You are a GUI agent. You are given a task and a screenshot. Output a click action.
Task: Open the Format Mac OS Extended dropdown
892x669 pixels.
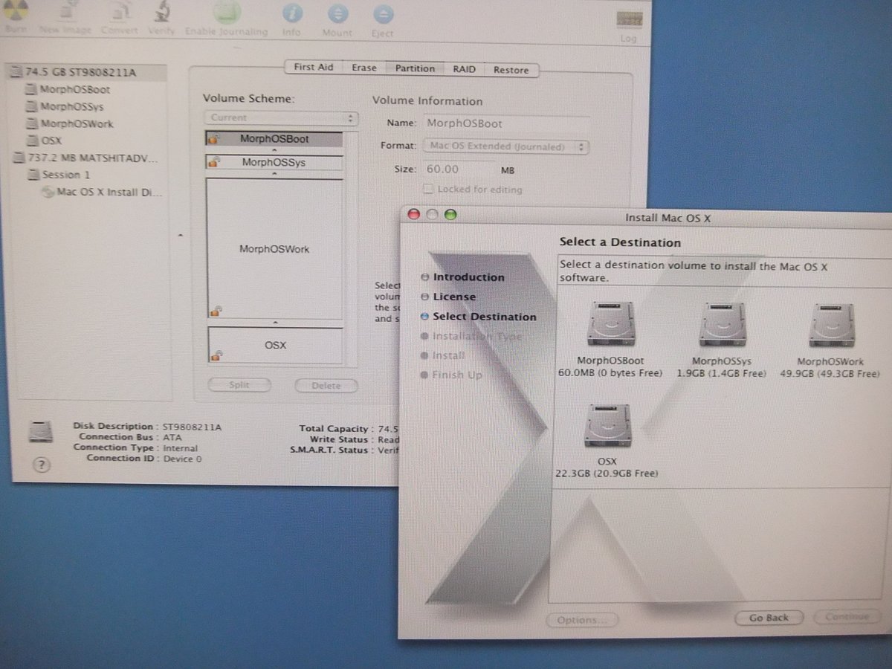click(x=505, y=146)
